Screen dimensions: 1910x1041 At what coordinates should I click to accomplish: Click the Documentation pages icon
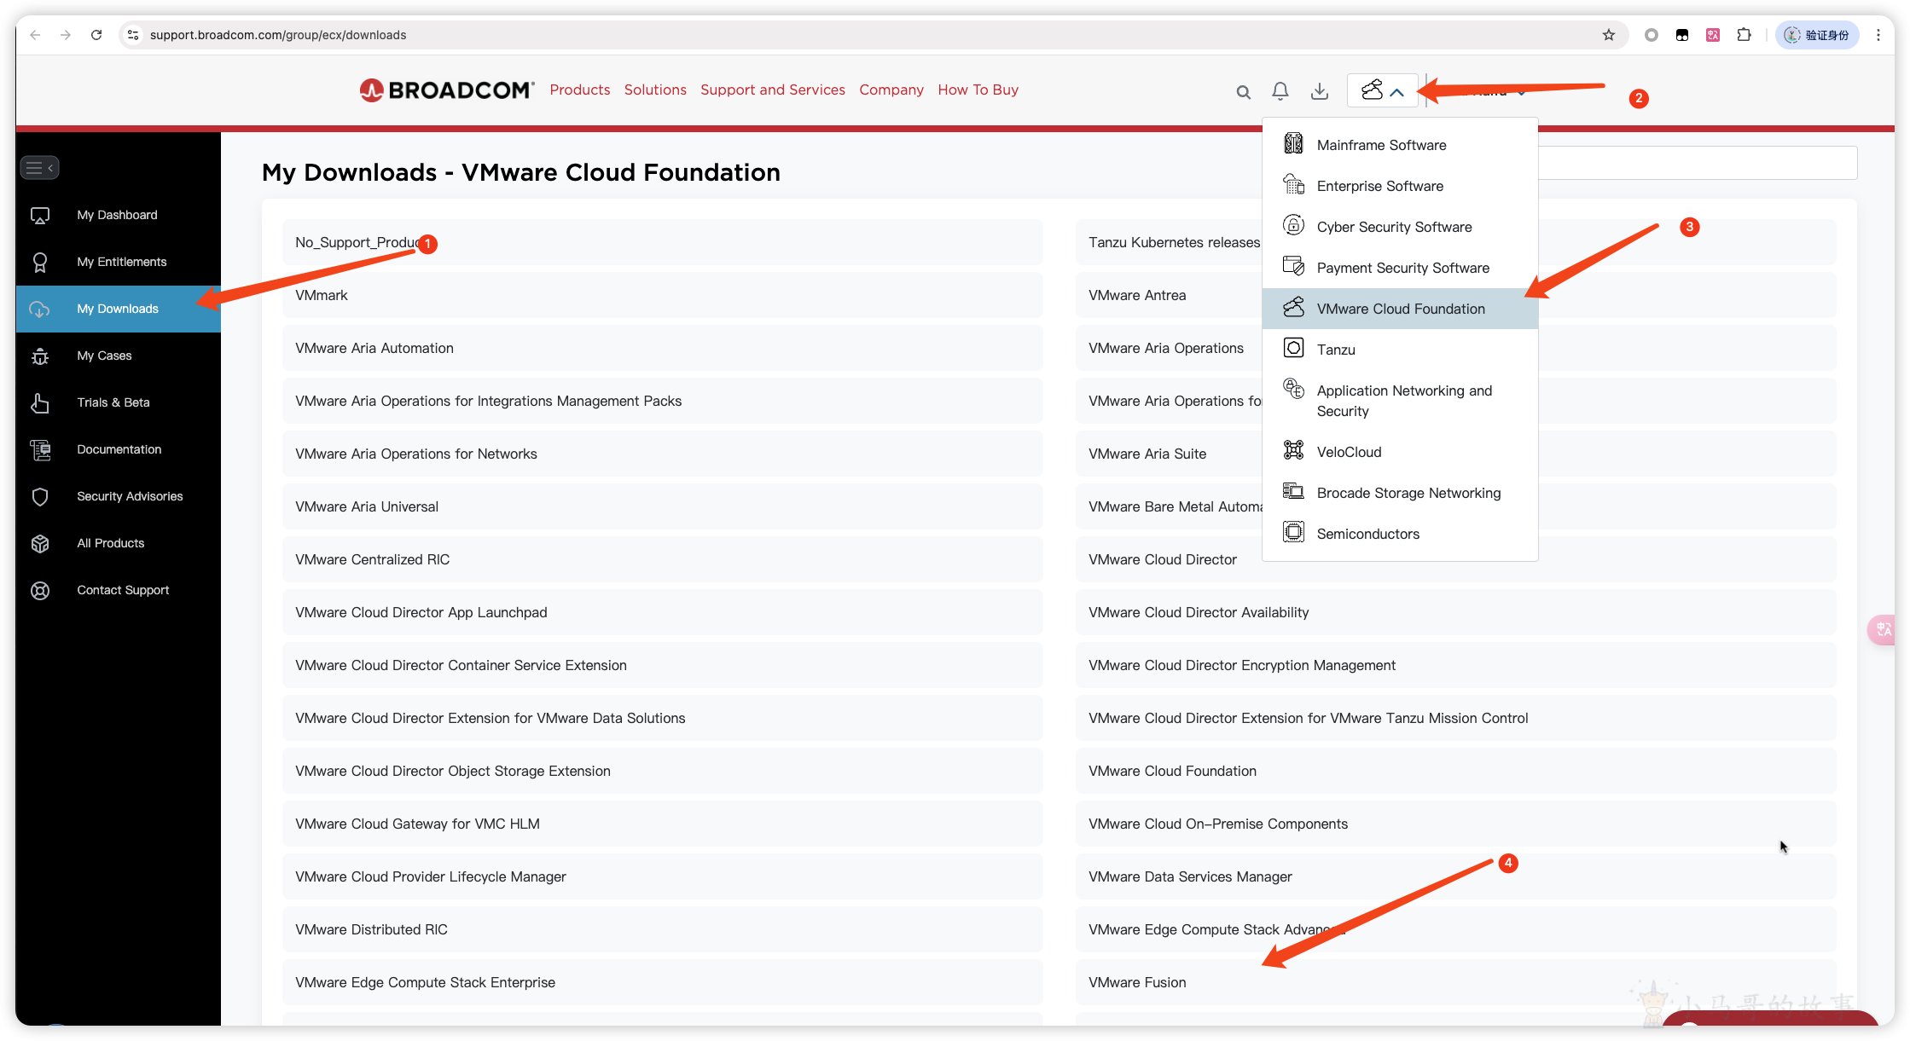[x=40, y=450]
